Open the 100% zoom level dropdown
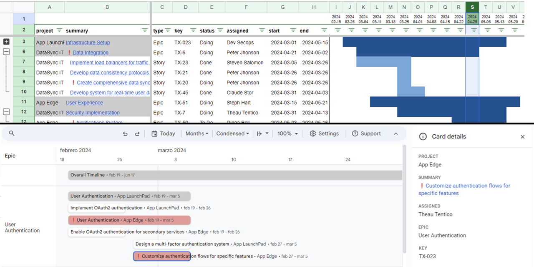This screenshot has height=267, width=534. click(x=287, y=133)
